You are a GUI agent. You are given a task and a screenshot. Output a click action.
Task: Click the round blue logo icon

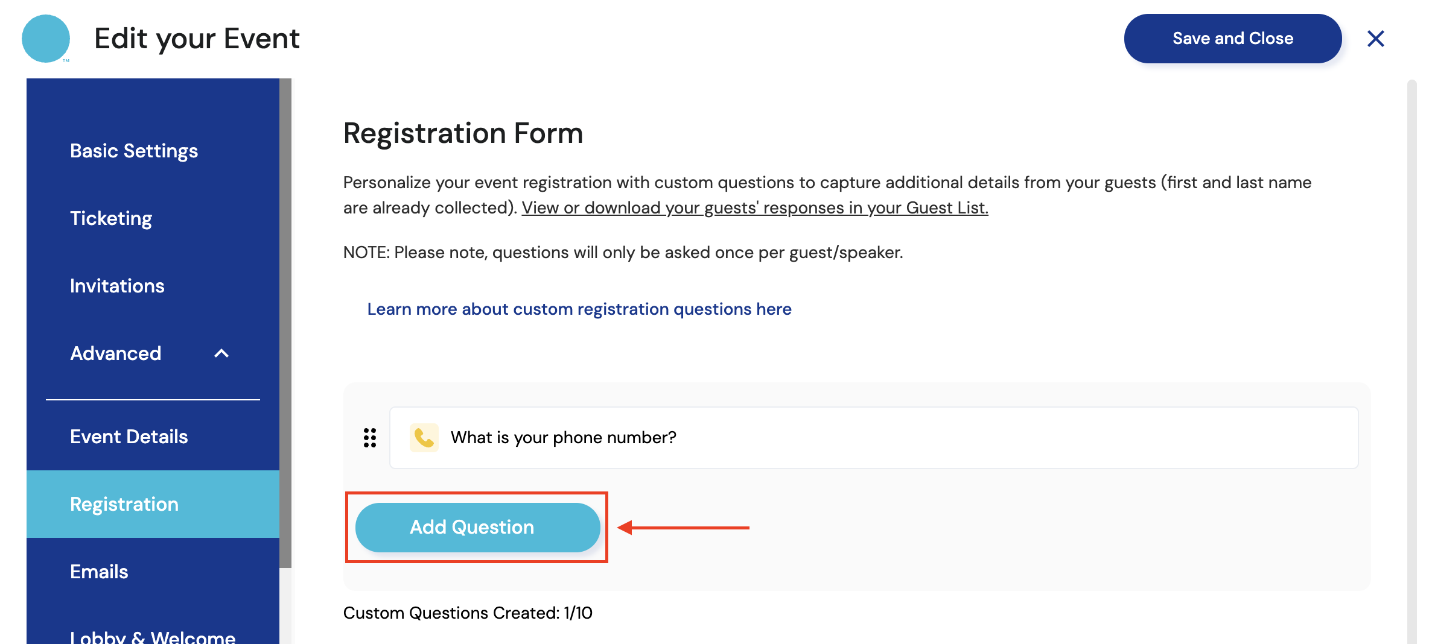click(x=46, y=39)
